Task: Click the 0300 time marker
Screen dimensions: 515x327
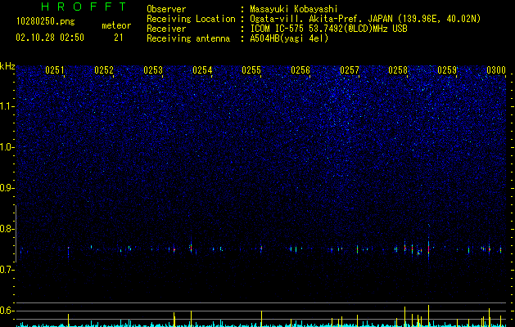Action: click(496, 70)
